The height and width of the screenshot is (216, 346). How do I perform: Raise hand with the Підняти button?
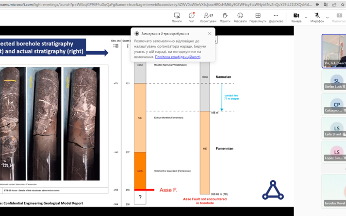(x=225, y=17)
